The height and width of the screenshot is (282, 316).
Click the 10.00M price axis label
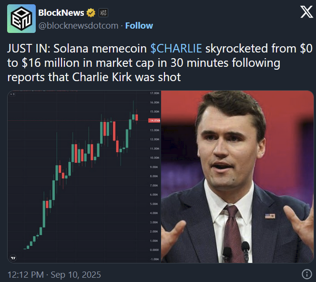(x=154, y=157)
